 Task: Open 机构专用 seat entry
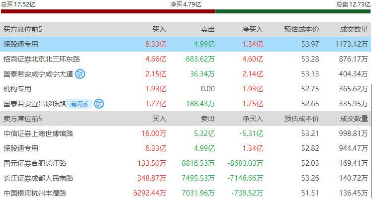coord(17,89)
